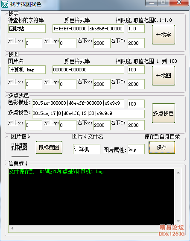This screenshot has height=241, width=190.
Task: Click the ←找字 button
Action: click(x=164, y=35)
